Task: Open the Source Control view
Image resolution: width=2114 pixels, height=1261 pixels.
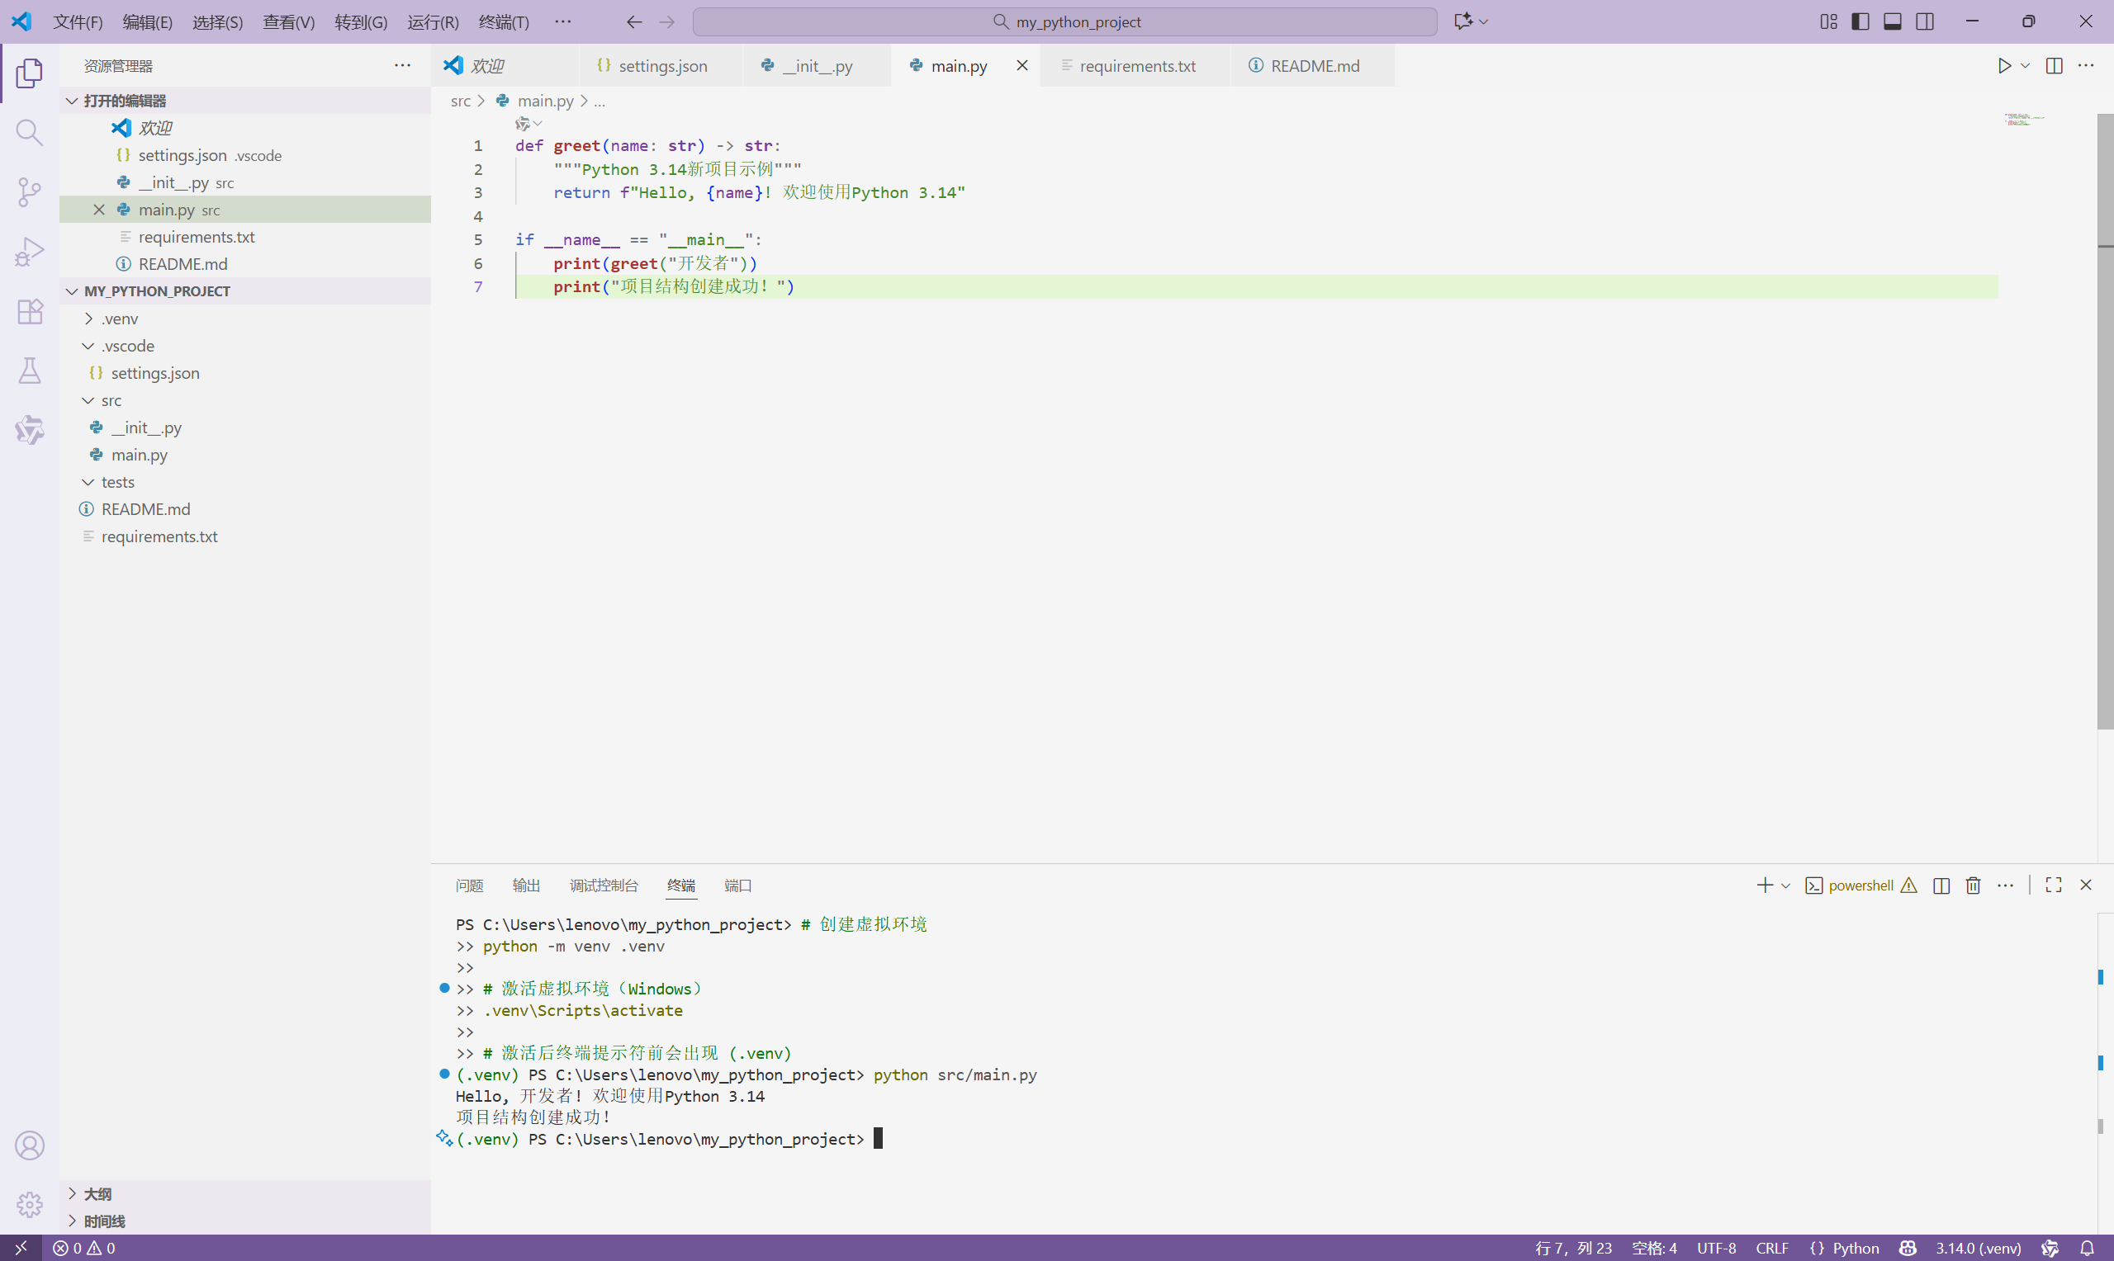Action: click(x=29, y=192)
